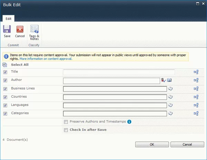
Task: Click the red Cancel ribbon icon
Action: click(x=20, y=29)
